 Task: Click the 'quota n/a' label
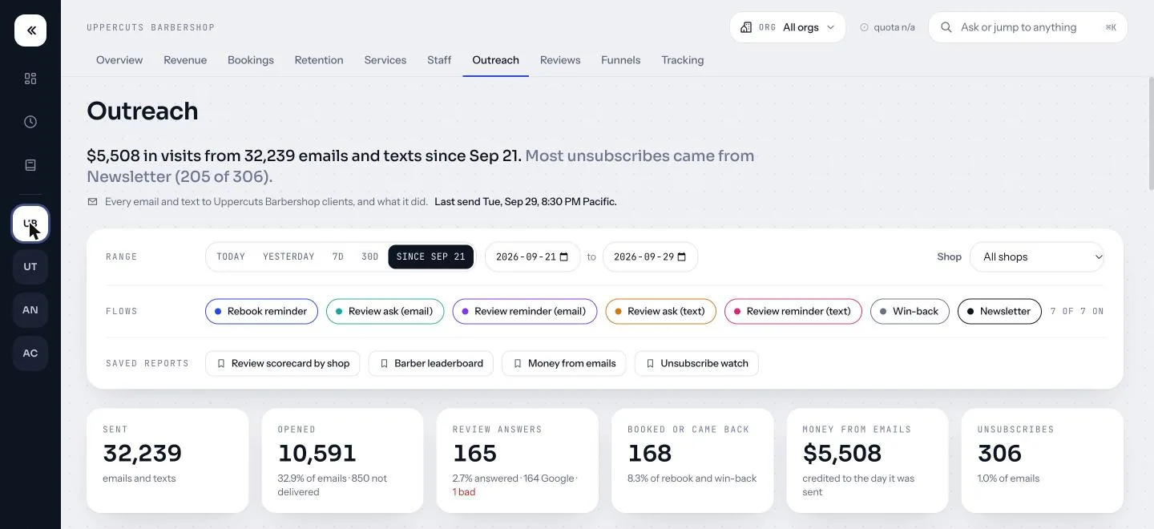(894, 27)
